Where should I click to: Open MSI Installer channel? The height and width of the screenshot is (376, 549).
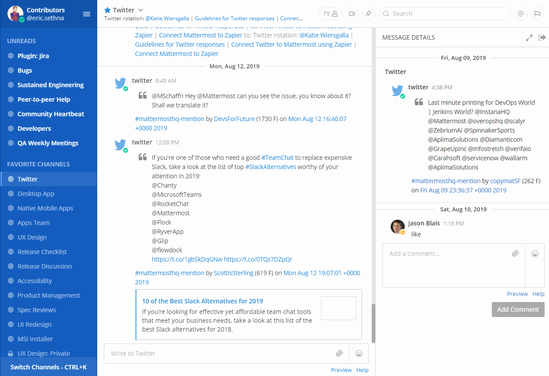tap(48, 339)
